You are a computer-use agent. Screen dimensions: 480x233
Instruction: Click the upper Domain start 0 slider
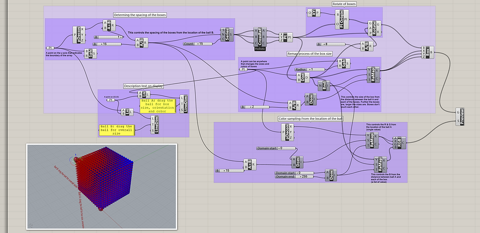pyautogui.click(x=276, y=148)
